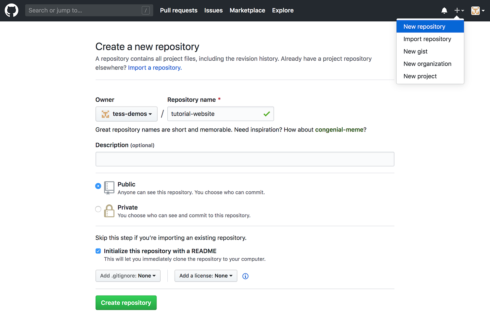This screenshot has height=319, width=490.
Task: Use suggested name congenial-meme
Action: click(339, 130)
